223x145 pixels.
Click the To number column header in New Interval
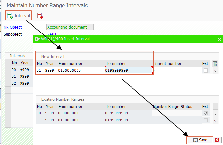(x=129, y=64)
